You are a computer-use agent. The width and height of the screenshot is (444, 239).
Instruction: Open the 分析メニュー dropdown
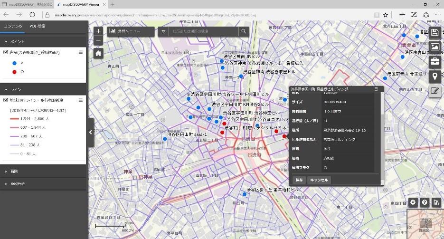tap(131, 31)
